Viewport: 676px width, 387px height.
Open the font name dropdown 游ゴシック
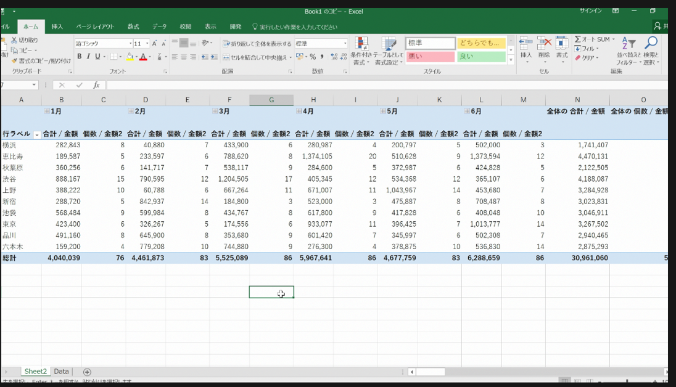(130, 44)
